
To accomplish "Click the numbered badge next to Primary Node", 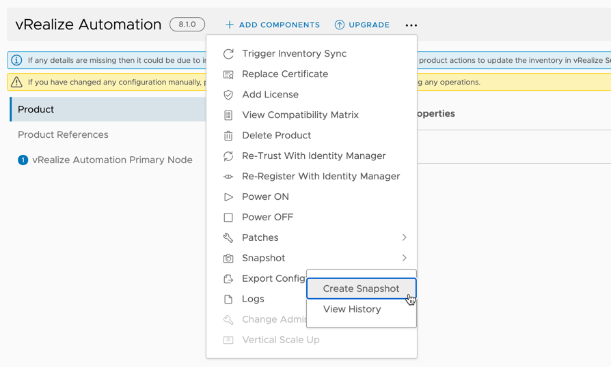I will click(23, 160).
